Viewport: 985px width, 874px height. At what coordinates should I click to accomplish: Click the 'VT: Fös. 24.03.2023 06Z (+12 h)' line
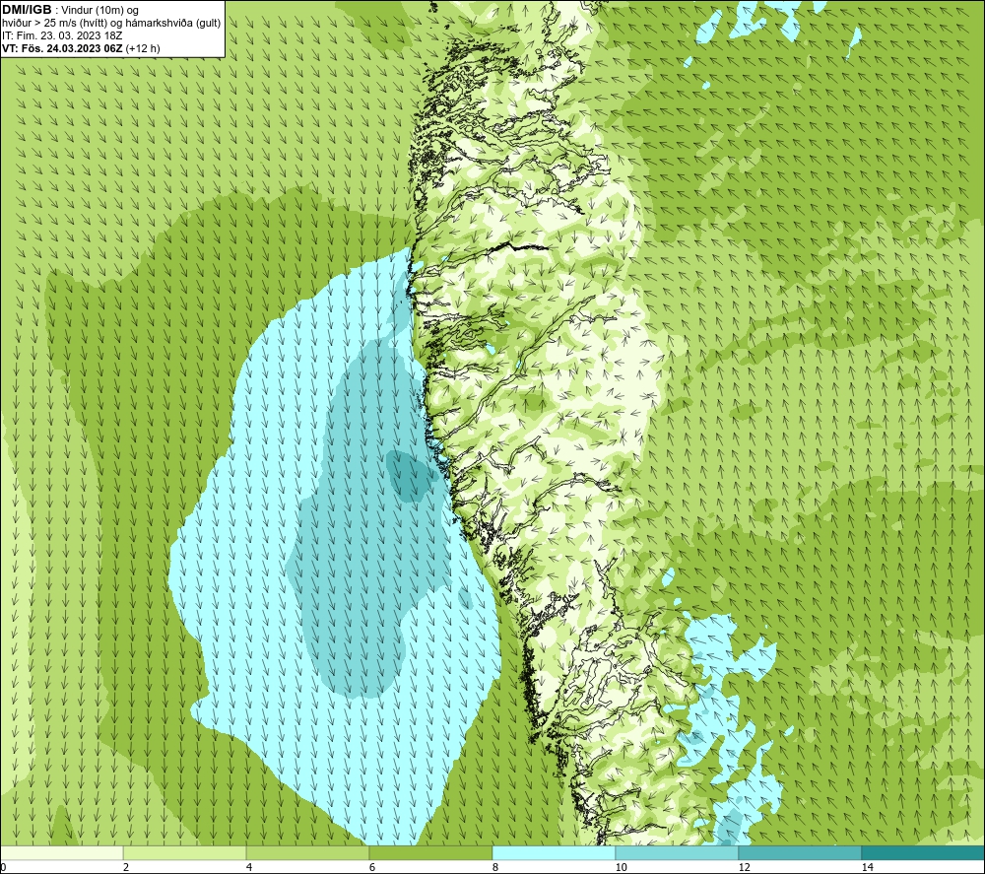pos(81,48)
